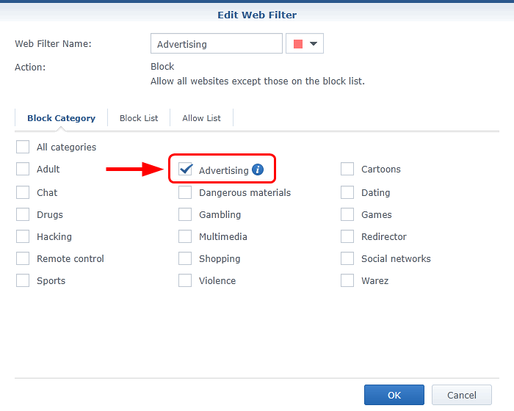
Task: Uncheck the Advertising category checkbox
Action: 186,170
